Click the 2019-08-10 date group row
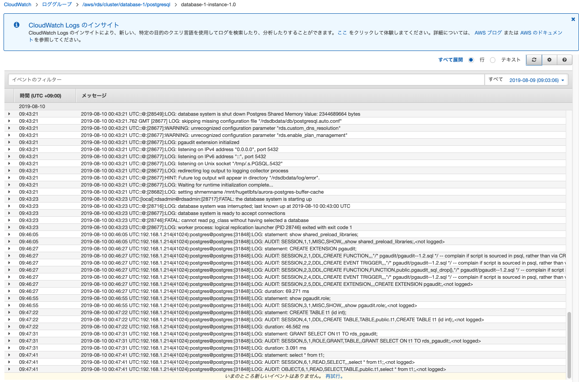Screen dimensions: 579x382 pyautogui.click(x=288, y=106)
